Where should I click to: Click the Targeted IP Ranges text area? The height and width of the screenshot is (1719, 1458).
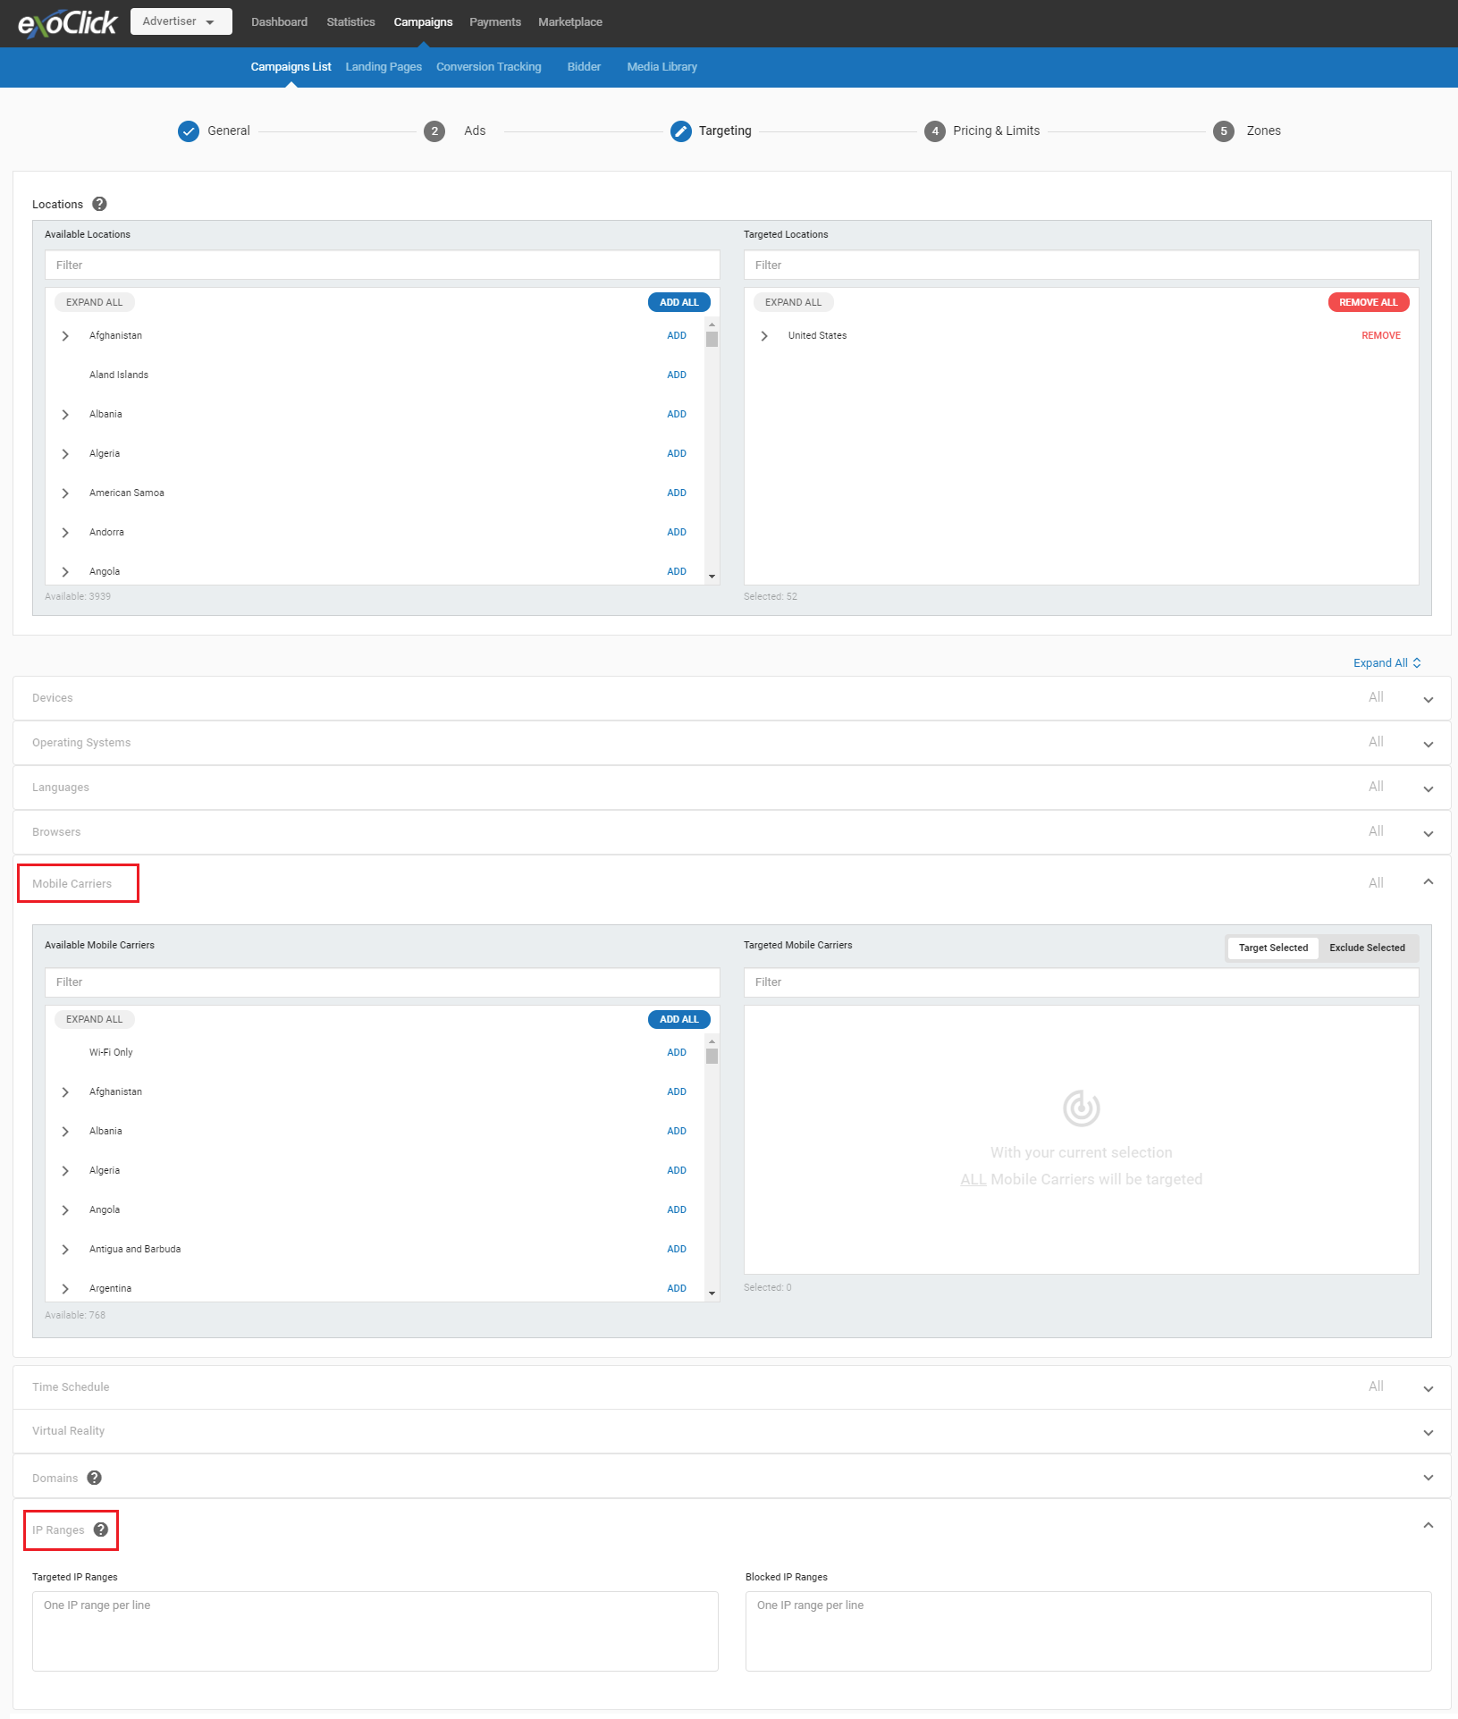[x=375, y=1631]
